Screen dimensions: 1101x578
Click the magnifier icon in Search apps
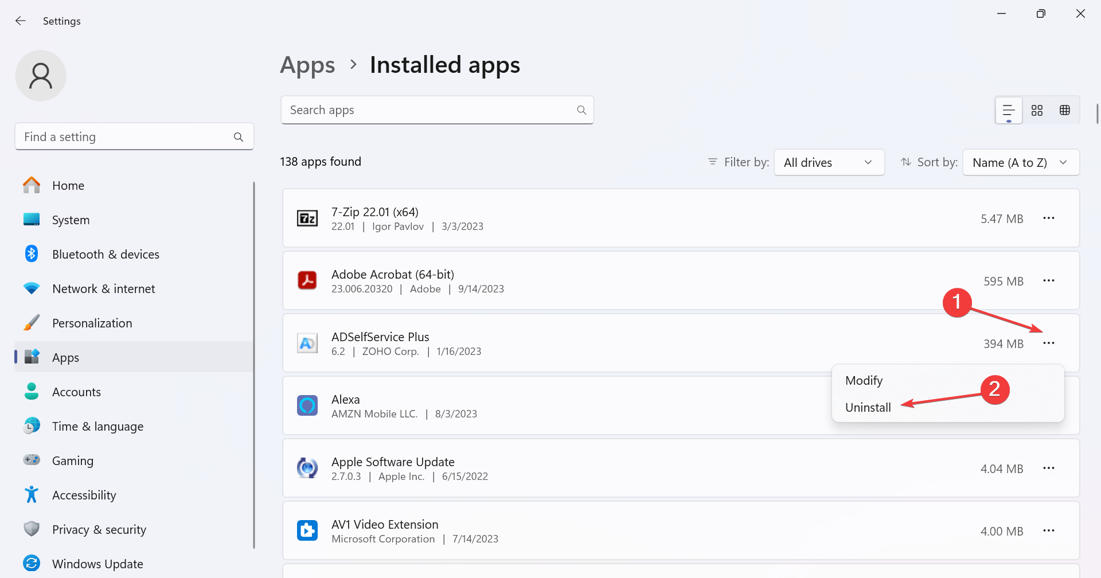[581, 110]
